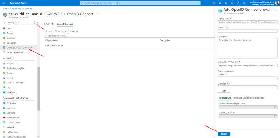Focus the Search to filter items box
Viewport: 280px width, 138px height.
click(x=129, y=36)
